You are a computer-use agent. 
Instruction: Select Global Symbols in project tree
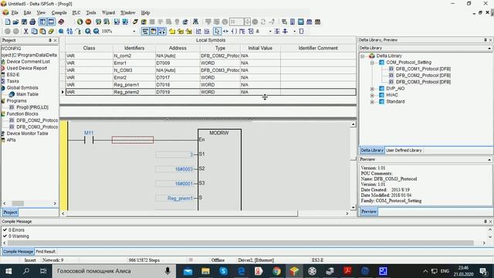[22, 88]
